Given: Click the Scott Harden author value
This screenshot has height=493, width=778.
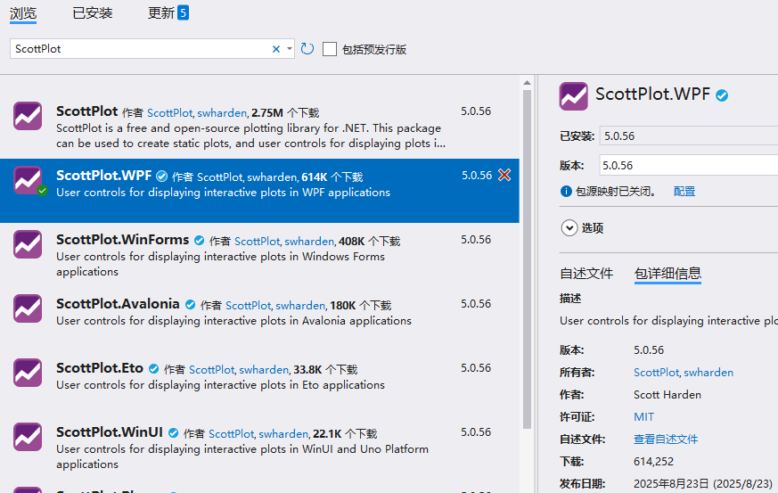Looking at the screenshot, I should click(x=667, y=395).
